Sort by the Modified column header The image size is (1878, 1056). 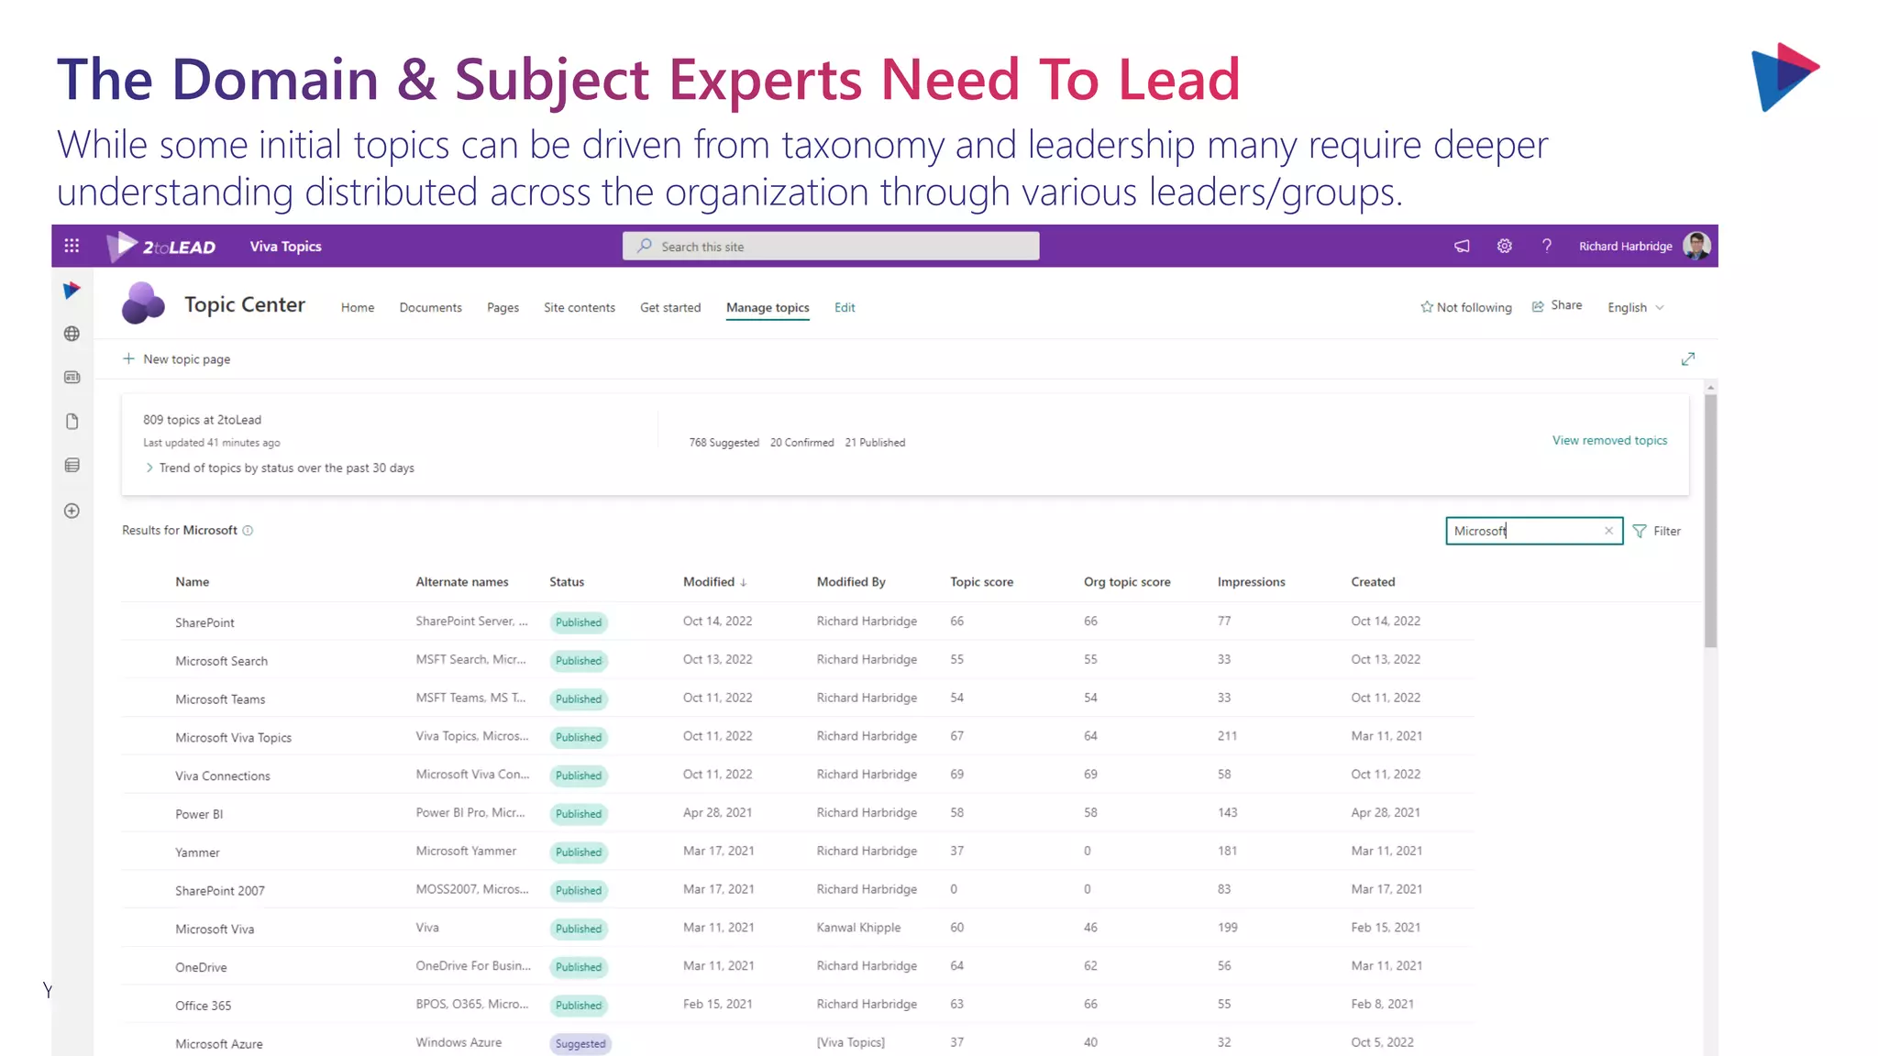coord(715,582)
